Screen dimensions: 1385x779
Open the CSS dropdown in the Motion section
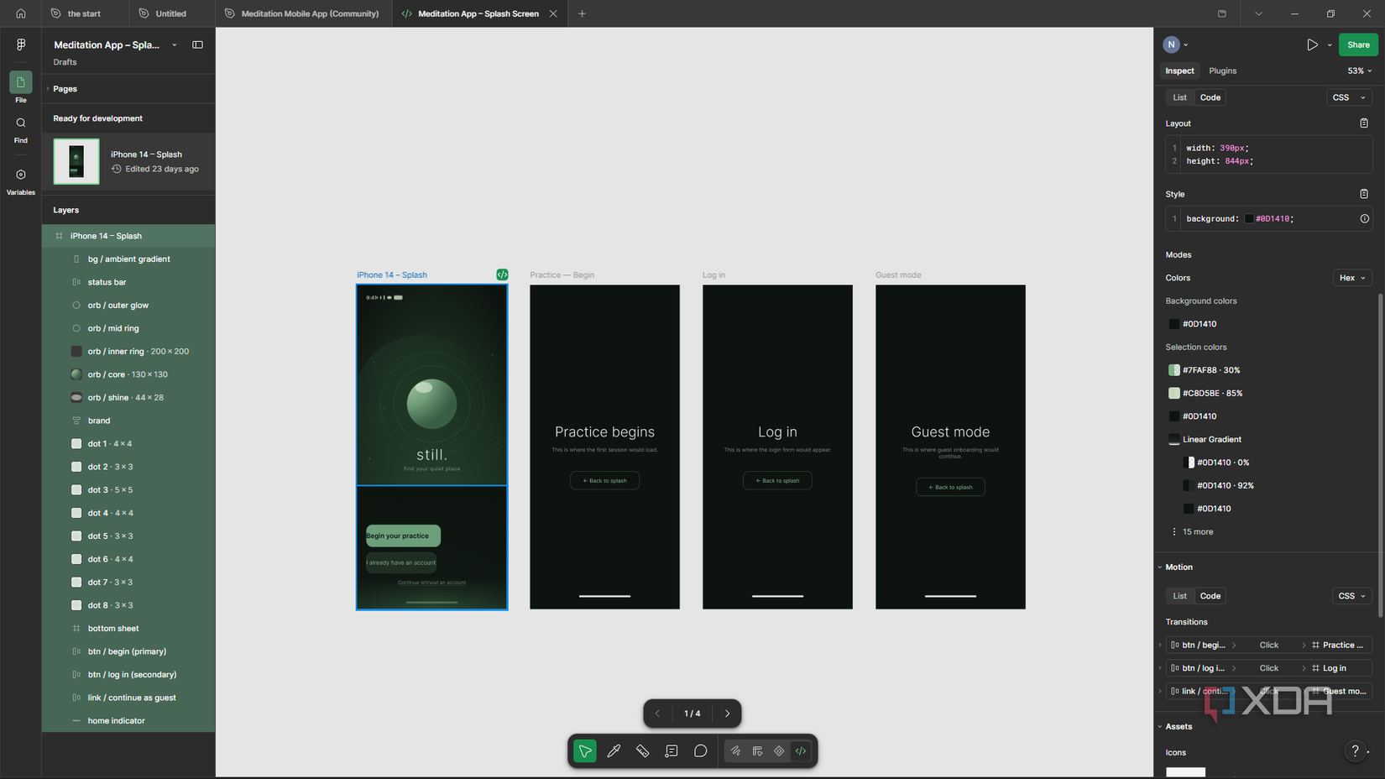pos(1352,596)
